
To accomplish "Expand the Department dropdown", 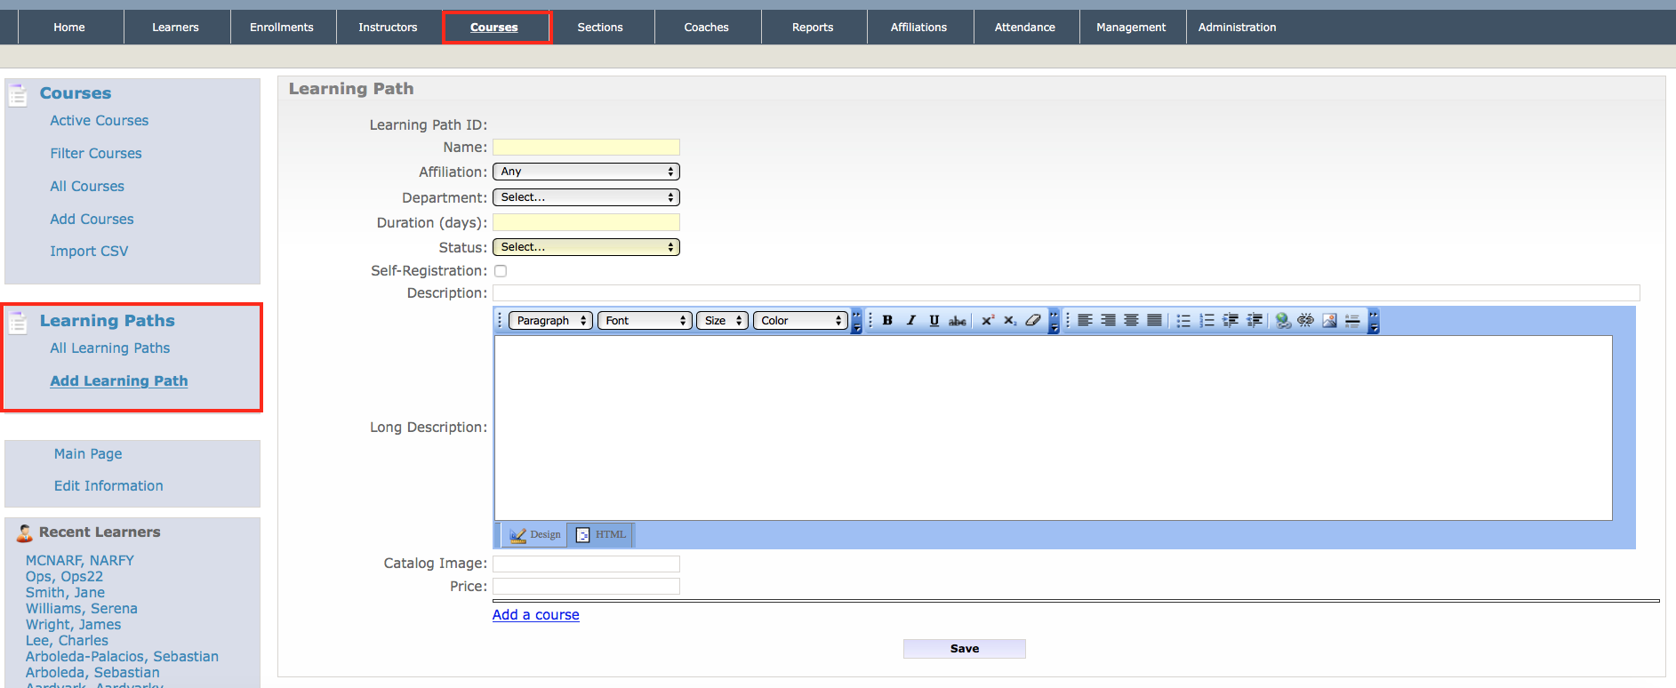I will pyautogui.click(x=586, y=197).
